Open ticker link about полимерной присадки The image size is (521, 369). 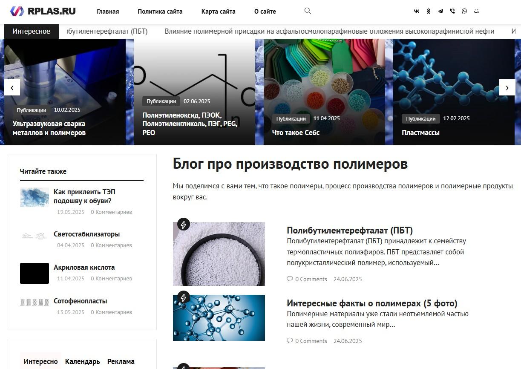pyautogui.click(x=329, y=31)
